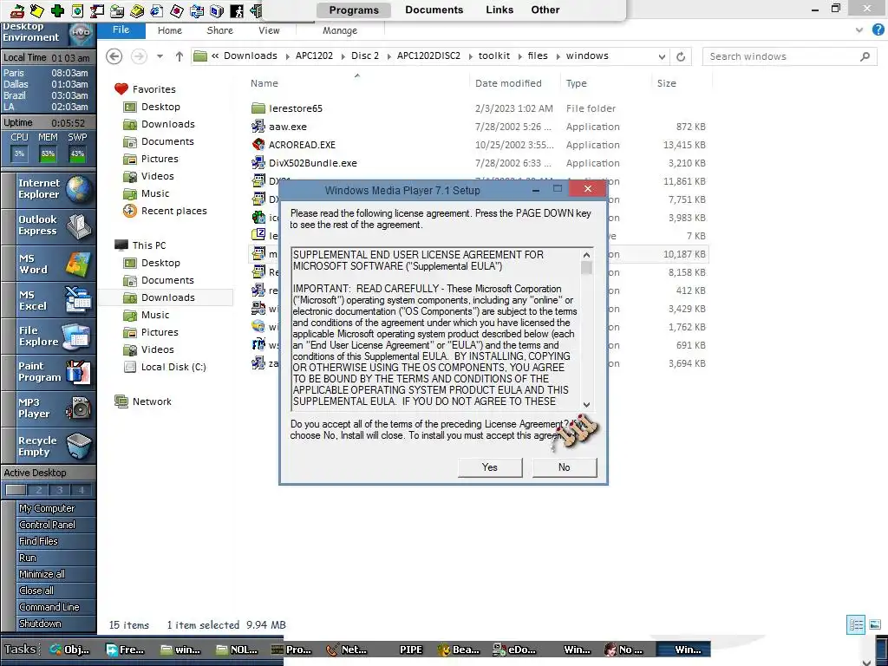Switch to large icons view toggle
This screenshot has width=888, height=666.
point(875,624)
